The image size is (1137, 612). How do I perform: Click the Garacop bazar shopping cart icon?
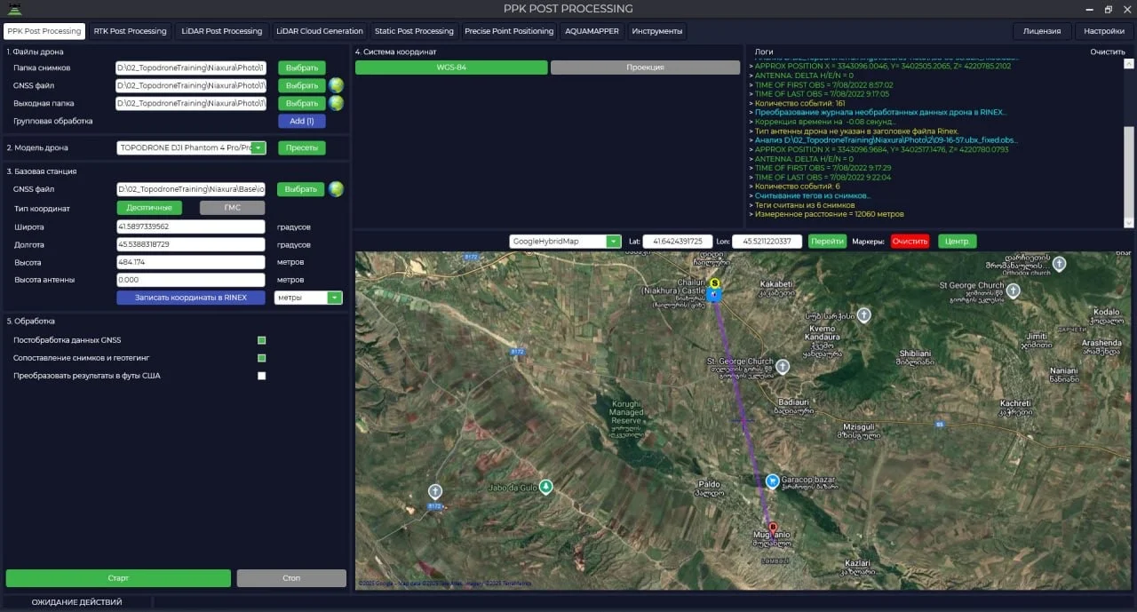772,481
